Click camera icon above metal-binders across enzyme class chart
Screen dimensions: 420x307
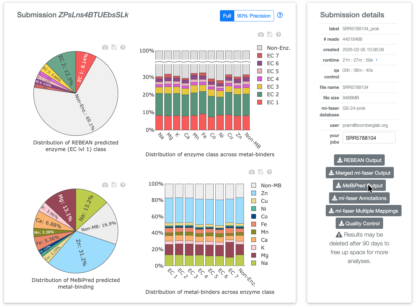pos(252,172)
